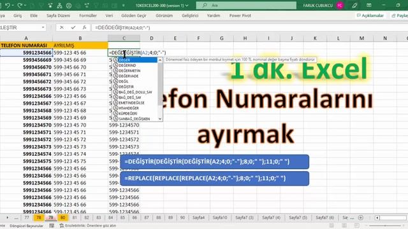Image resolution: width=408 pixels, height=229 pixels.
Task: Open the Giriş ribbon tab
Action: tap(18, 15)
